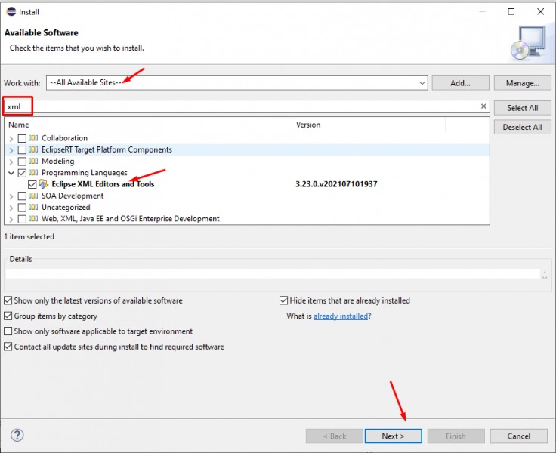Click version 3.23.0.v202107101937 cell

point(336,184)
